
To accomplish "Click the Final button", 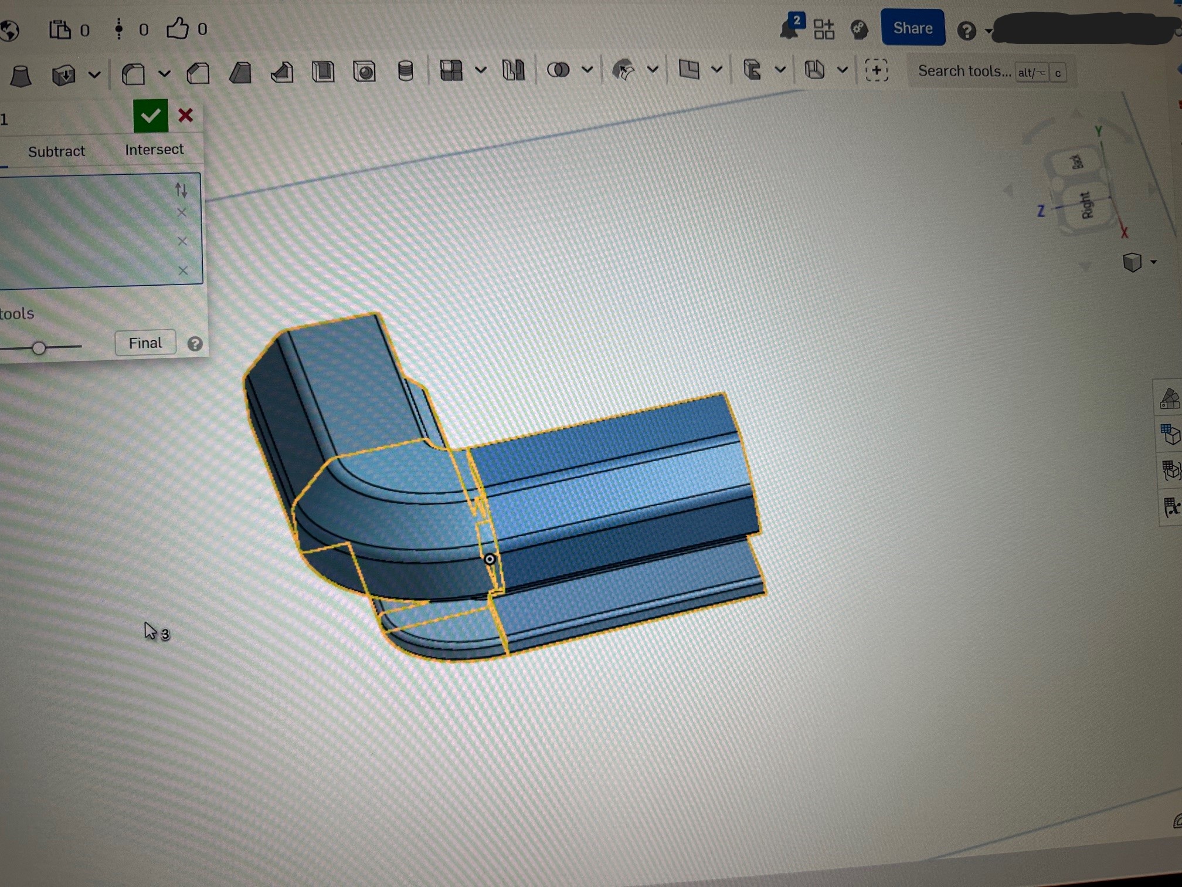I will 145,343.
